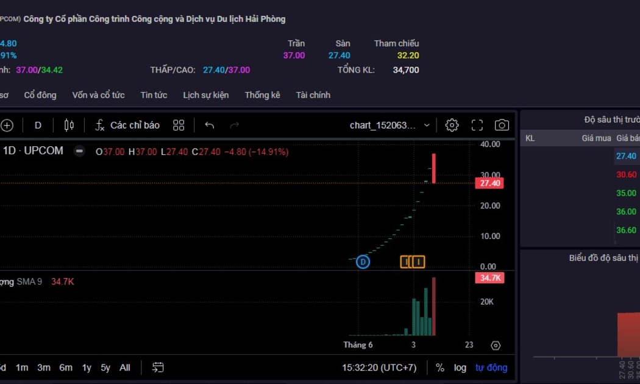Open Các chỉ báo indicators
640x384 pixels.
click(x=127, y=125)
